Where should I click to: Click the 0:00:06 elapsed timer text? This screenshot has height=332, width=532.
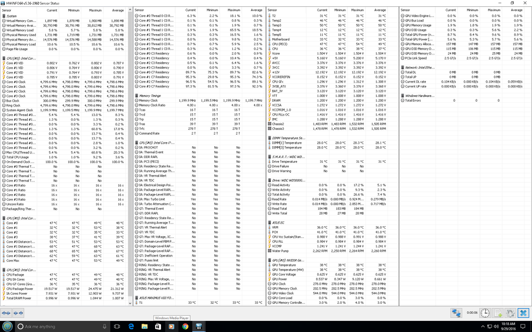click(x=472, y=313)
